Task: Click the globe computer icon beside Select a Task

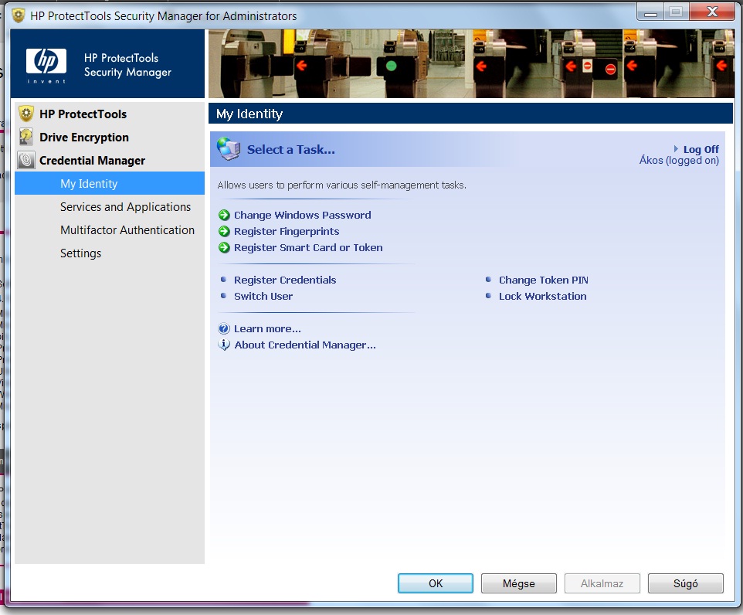Action: pos(229,149)
